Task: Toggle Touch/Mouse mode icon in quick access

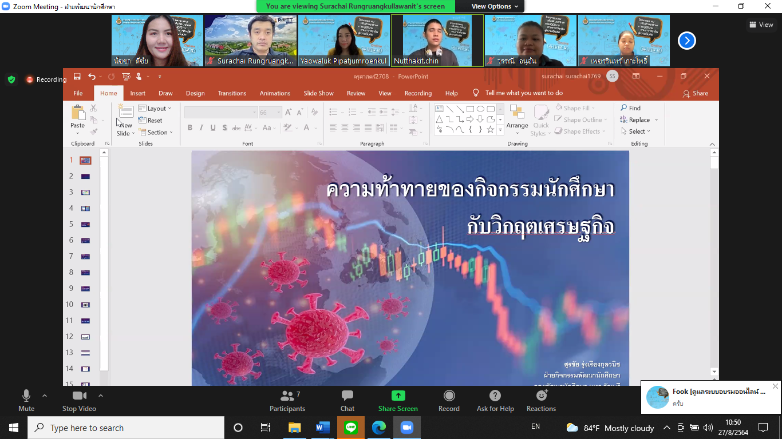Action: [139, 77]
